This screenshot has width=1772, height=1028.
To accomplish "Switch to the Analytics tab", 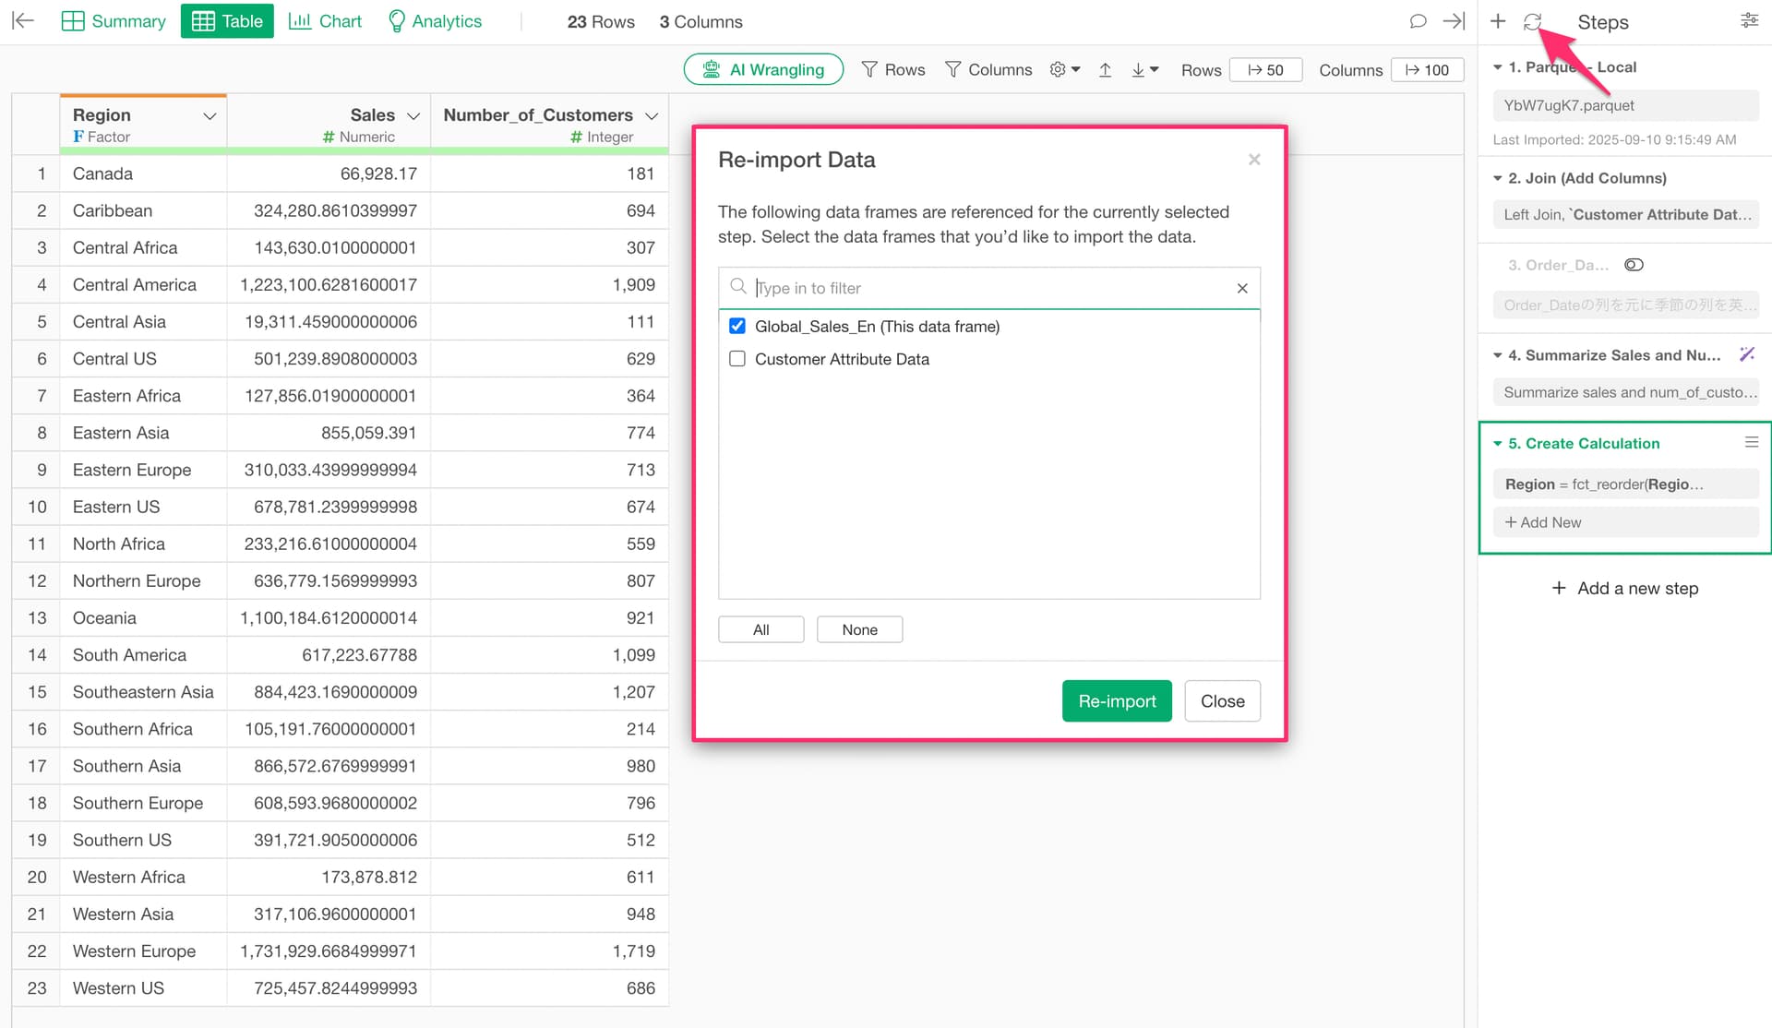I will (435, 21).
